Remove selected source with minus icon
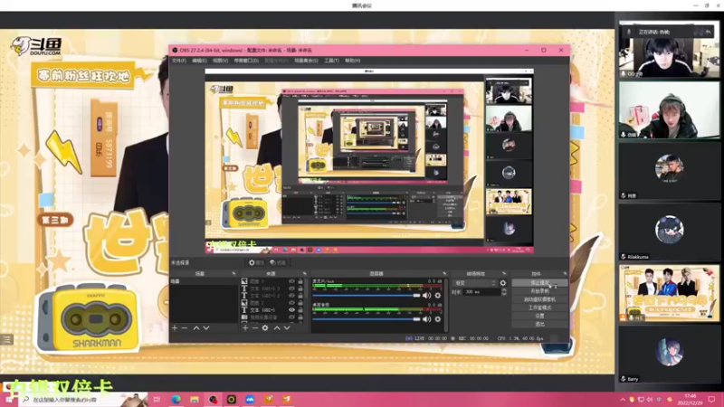This screenshot has width=724, height=407. [x=255, y=327]
